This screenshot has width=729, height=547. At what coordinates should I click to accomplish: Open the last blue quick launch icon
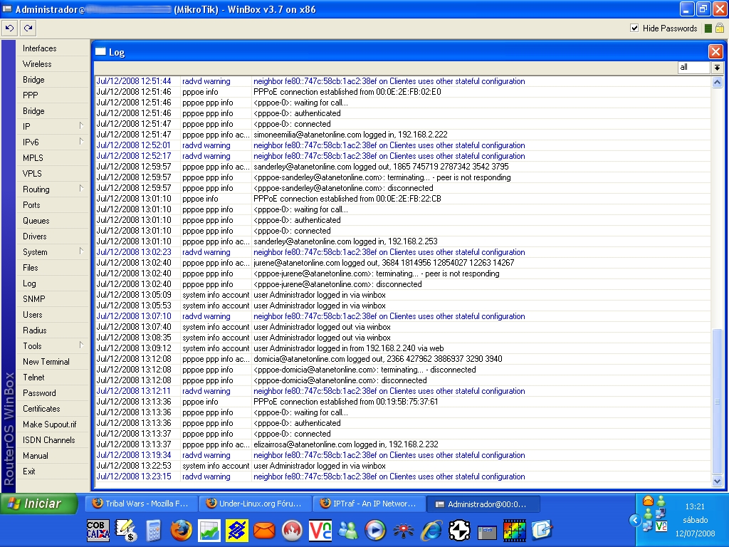(x=542, y=530)
